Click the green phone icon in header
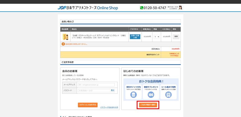 pyautogui.click(x=142, y=8)
